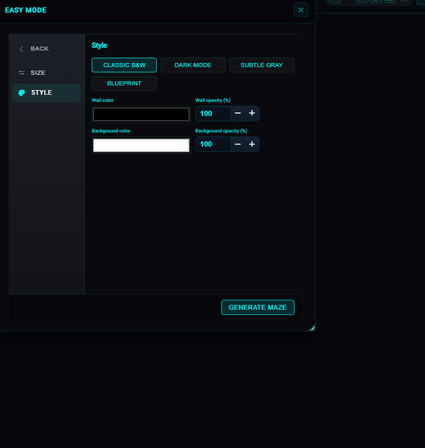Click the Generate Maze button

tap(258, 307)
